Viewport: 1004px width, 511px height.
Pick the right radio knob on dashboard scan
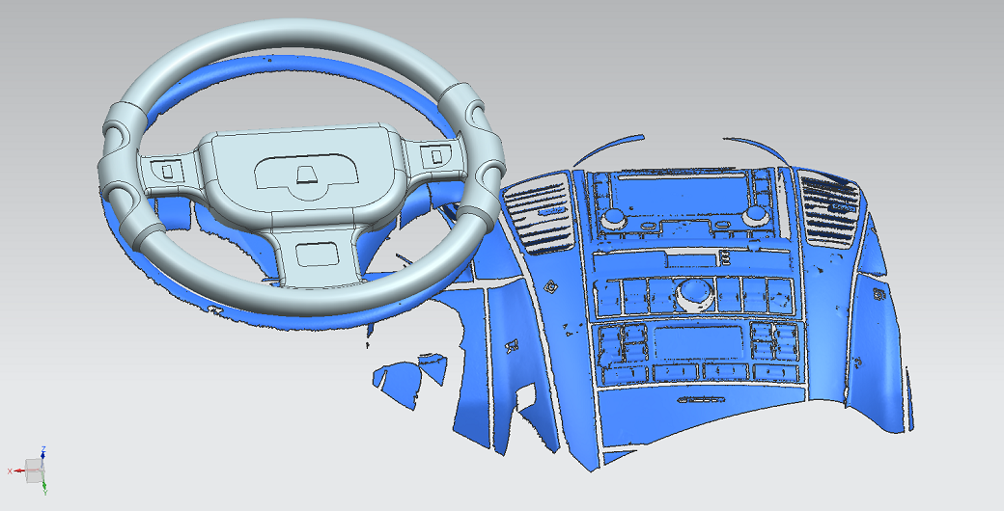(x=756, y=216)
